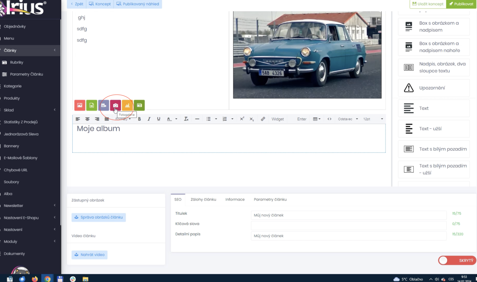477x282 pixels.
Task: Open the Publikovaný náhled preview
Action: click(x=138, y=4)
